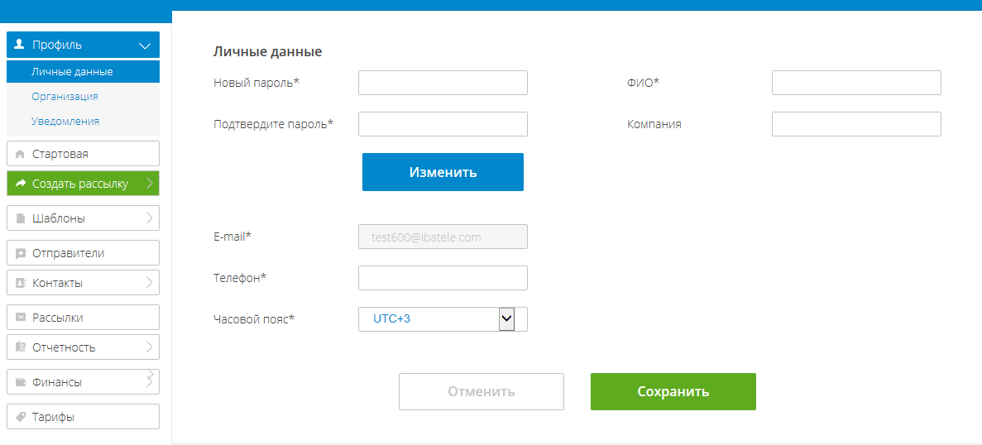Click the document icon beside Шаблоны
Screen dimensions: 982x445
(20, 218)
